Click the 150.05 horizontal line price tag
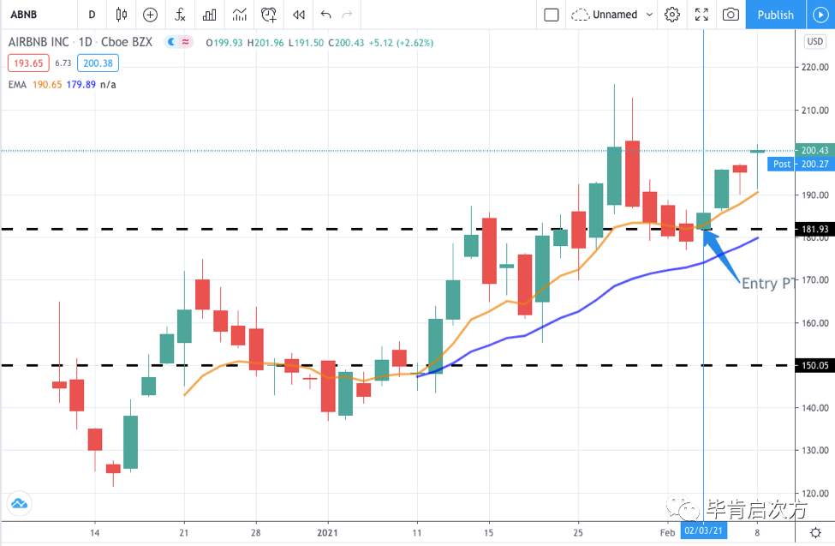 (x=814, y=365)
